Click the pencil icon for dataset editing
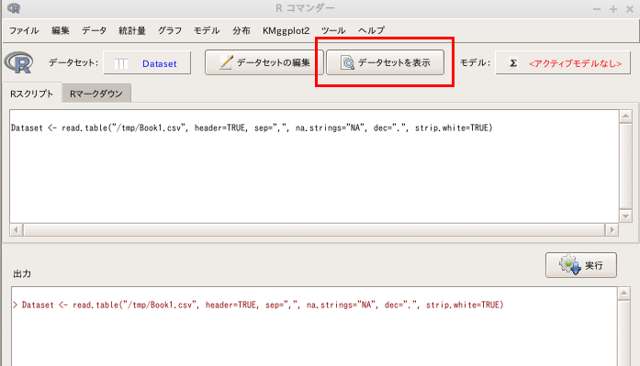Viewport: 640px width, 366px height. click(226, 62)
